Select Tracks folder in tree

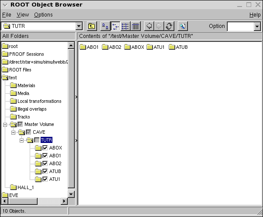[x=20, y=117]
